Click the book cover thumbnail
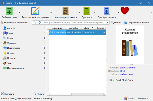This screenshot has width=153, height=101. [x=130, y=45]
